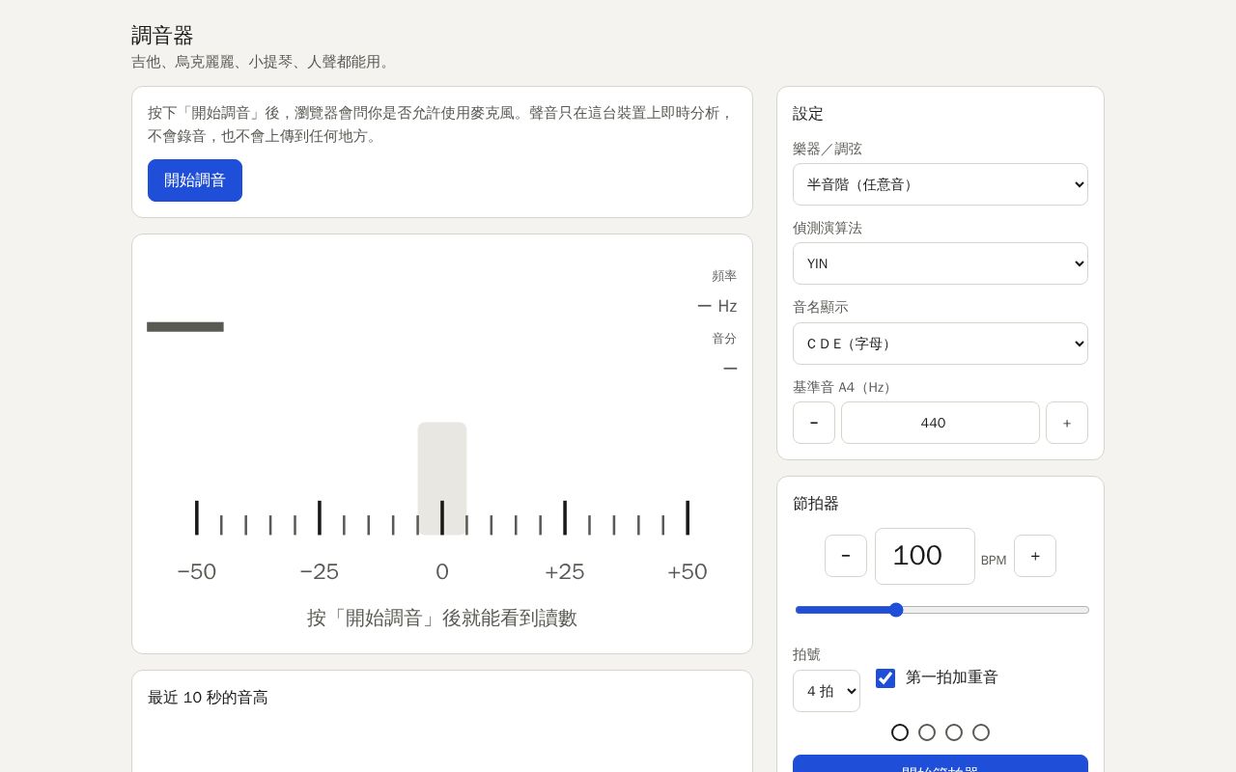Click the 基準音 A4（Hz） label
The image size is (1236, 772).
click(x=843, y=387)
